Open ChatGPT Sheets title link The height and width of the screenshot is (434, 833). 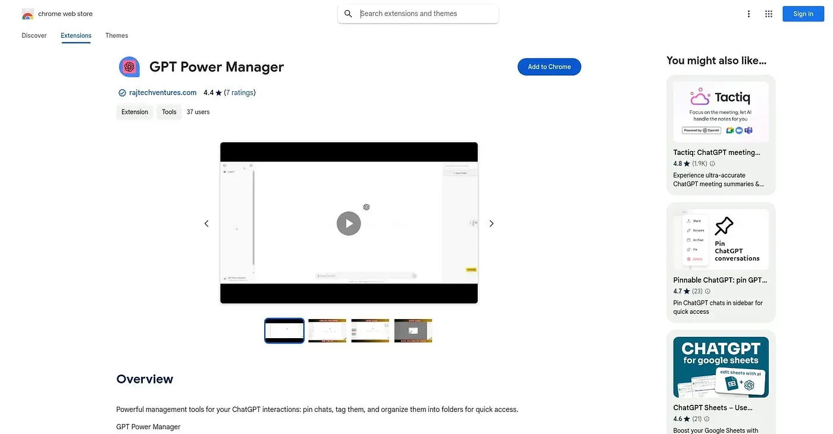coord(713,408)
